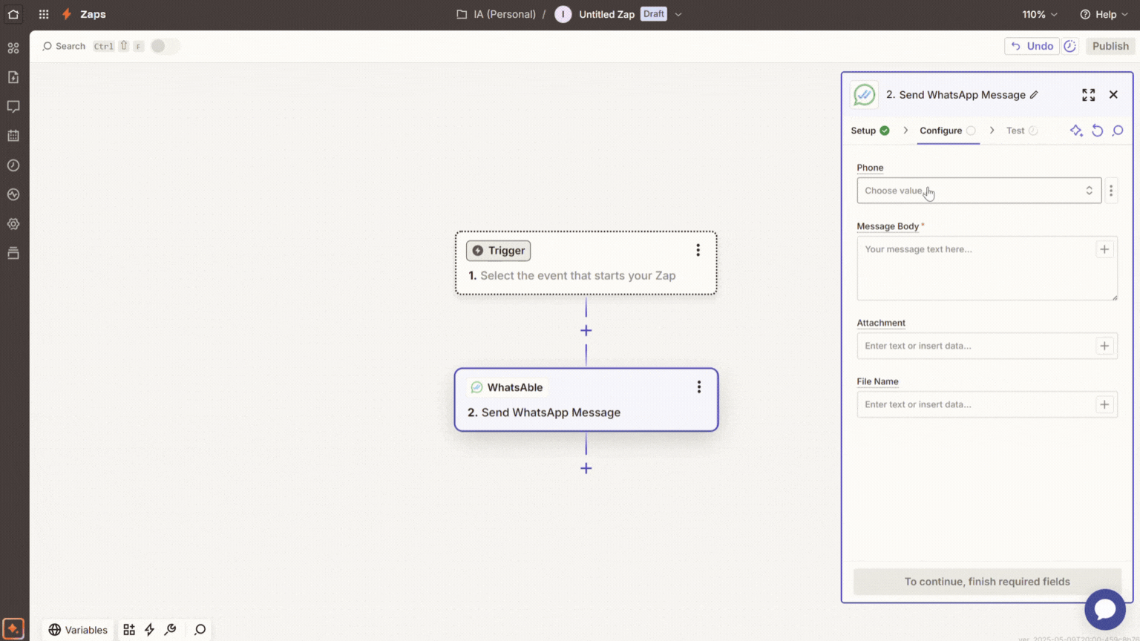Click the search icon in panel tabs row
The height and width of the screenshot is (641, 1140).
1118,131
